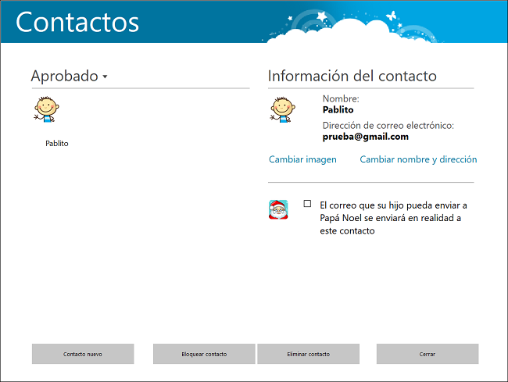Delete the contact using Eliminar contacto

(x=308, y=354)
